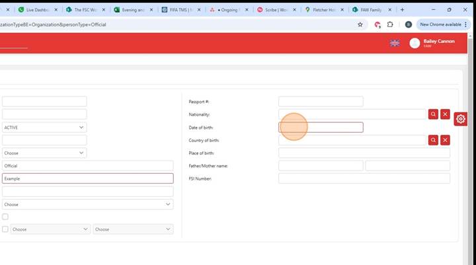The height and width of the screenshot is (265, 476).
Task: Click the field containing Example
Action: click(88, 178)
